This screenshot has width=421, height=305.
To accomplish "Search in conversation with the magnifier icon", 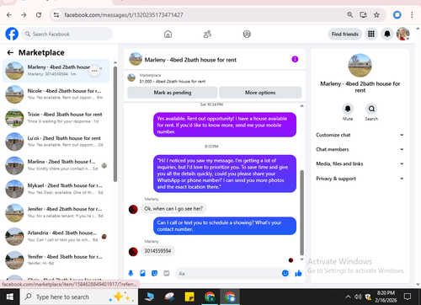I will pos(371,109).
